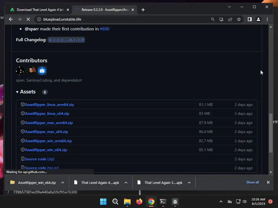Open Windows taskbar search

(115, 201)
